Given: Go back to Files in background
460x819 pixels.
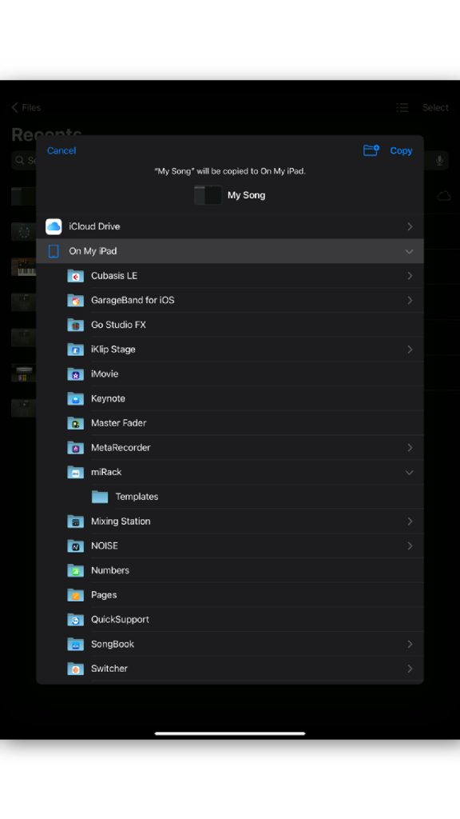Looking at the screenshot, I should [x=26, y=108].
